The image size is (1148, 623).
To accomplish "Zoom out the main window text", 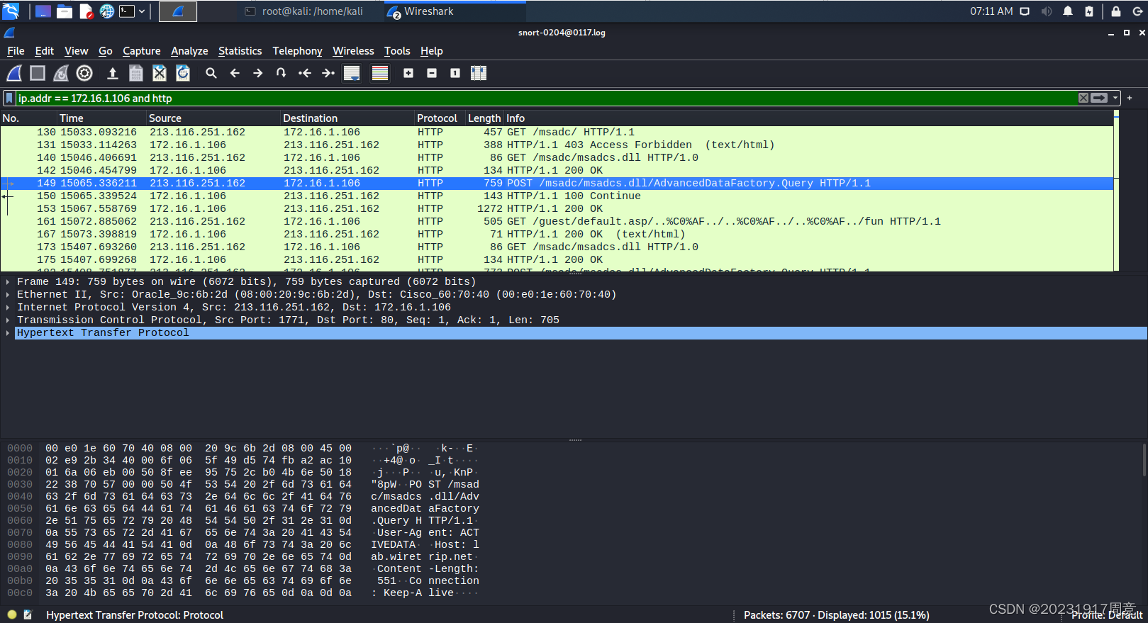I will pyautogui.click(x=432, y=73).
